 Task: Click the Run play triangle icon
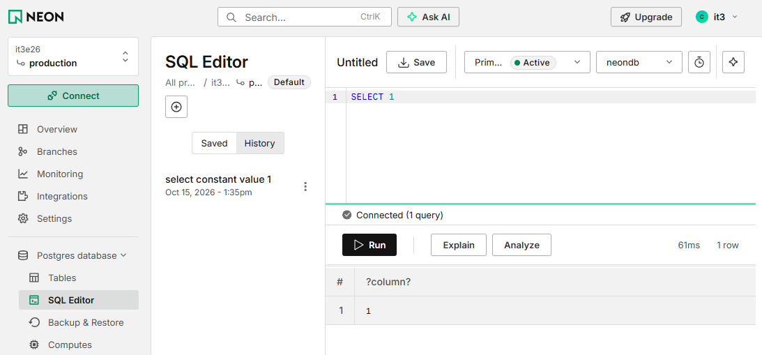[x=358, y=245]
